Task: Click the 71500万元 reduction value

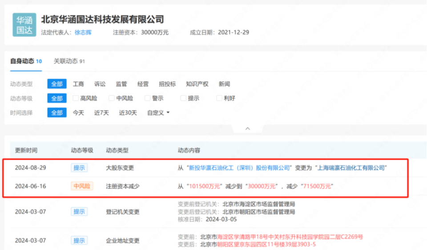Action: [317, 186]
